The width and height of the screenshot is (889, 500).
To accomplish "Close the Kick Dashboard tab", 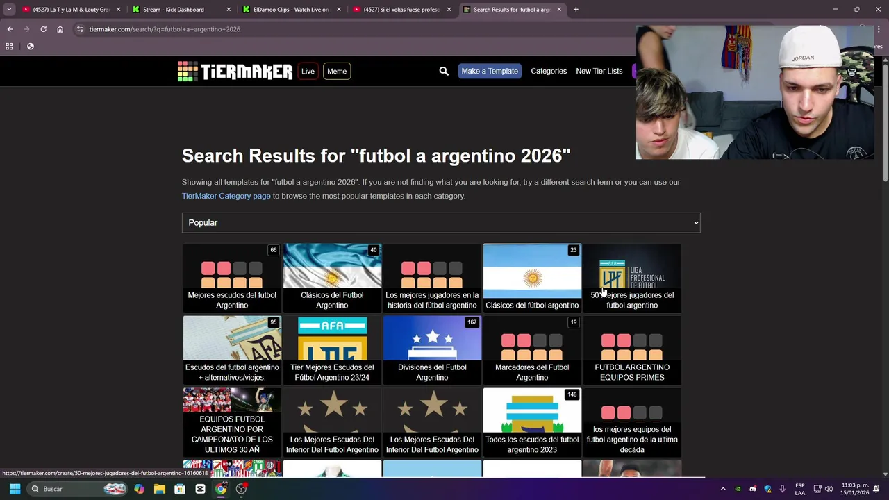I will pyautogui.click(x=229, y=10).
